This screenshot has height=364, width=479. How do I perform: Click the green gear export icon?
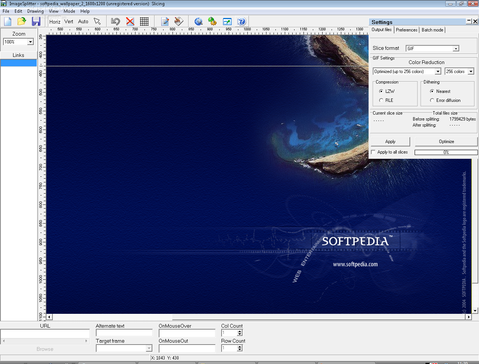point(213,21)
